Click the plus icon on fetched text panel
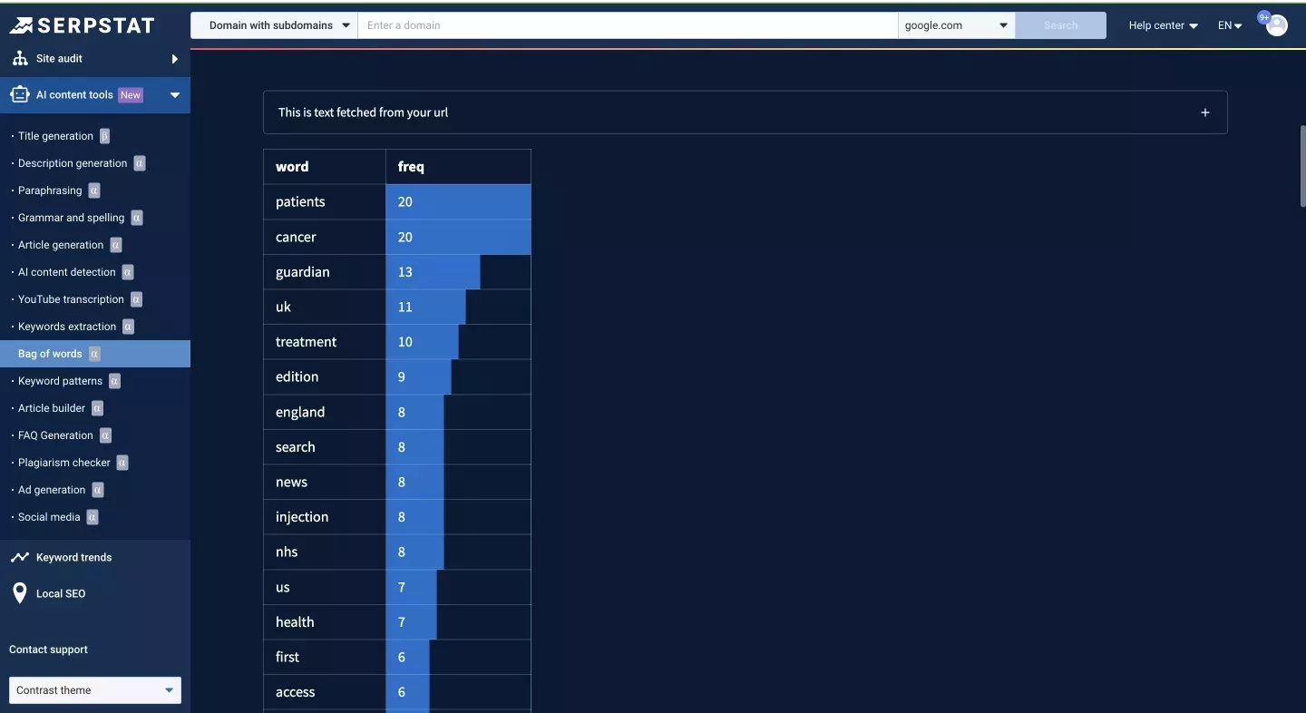The width and height of the screenshot is (1306, 713). coord(1205,112)
